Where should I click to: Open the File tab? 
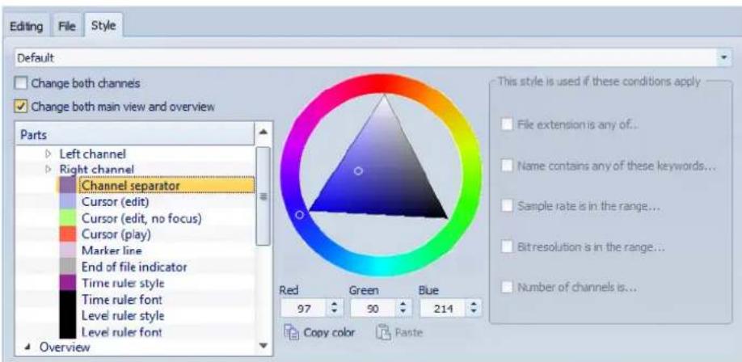click(67, 26)
